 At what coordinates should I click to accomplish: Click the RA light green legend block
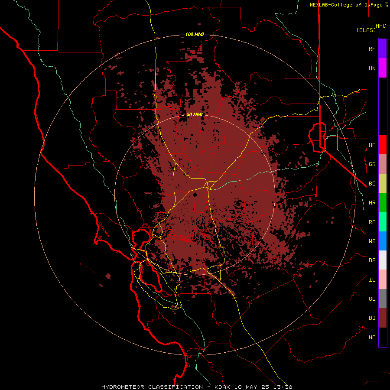click(383, 222)
